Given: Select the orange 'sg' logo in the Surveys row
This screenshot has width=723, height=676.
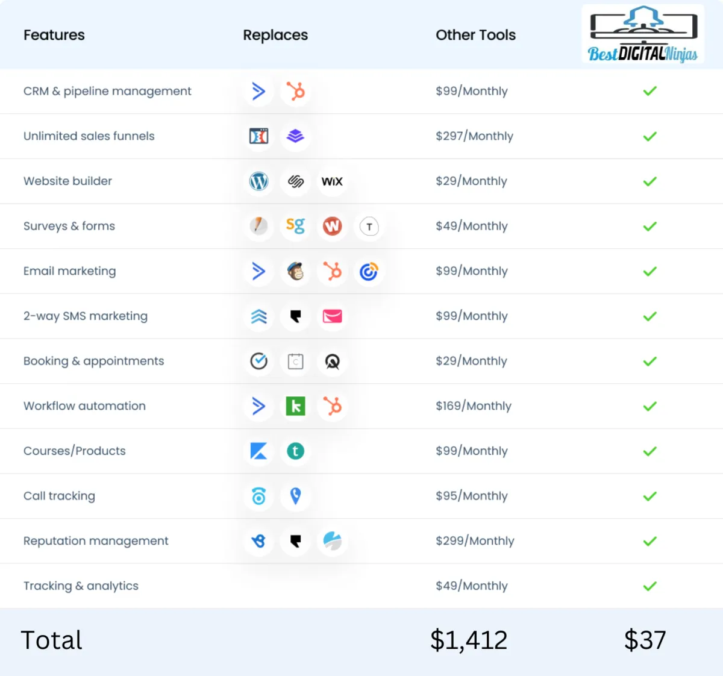Looking at the screenshot, I should pyautogui.click(x=295, y=226).
